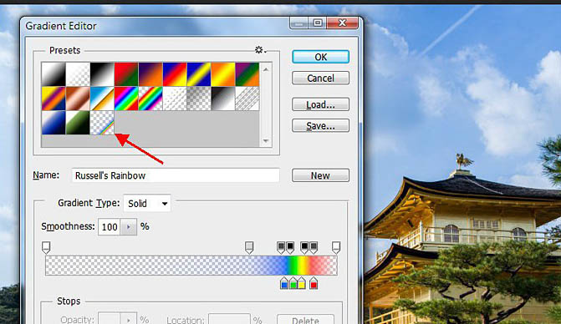Choose the violet-to-orange preset gradient
The image size is (561, 324).
tap(150, 74)
